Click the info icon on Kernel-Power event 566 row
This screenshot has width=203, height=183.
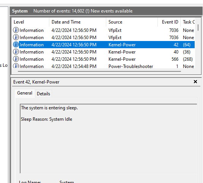click(16, 59)
